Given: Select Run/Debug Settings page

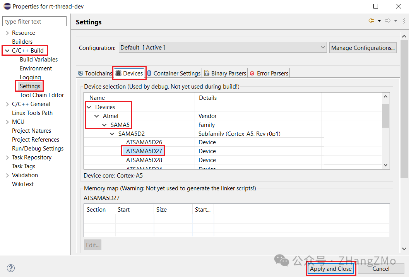Looking at the screenshot, I should [x=38, y=149].
